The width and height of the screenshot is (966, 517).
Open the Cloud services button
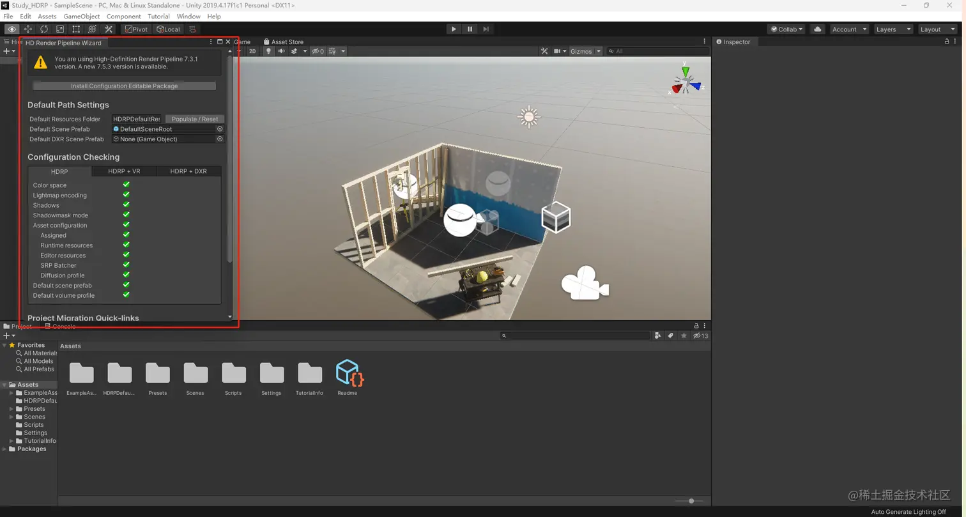pyautogui.click(x=818, y=29)
